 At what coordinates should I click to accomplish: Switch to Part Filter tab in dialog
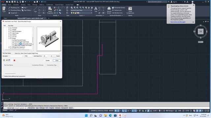(x=11, y=26)
